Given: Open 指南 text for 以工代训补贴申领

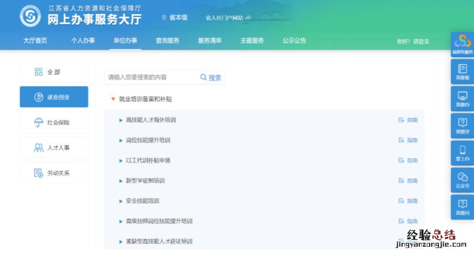Looking at the screenshot, I should coord(412,160).
